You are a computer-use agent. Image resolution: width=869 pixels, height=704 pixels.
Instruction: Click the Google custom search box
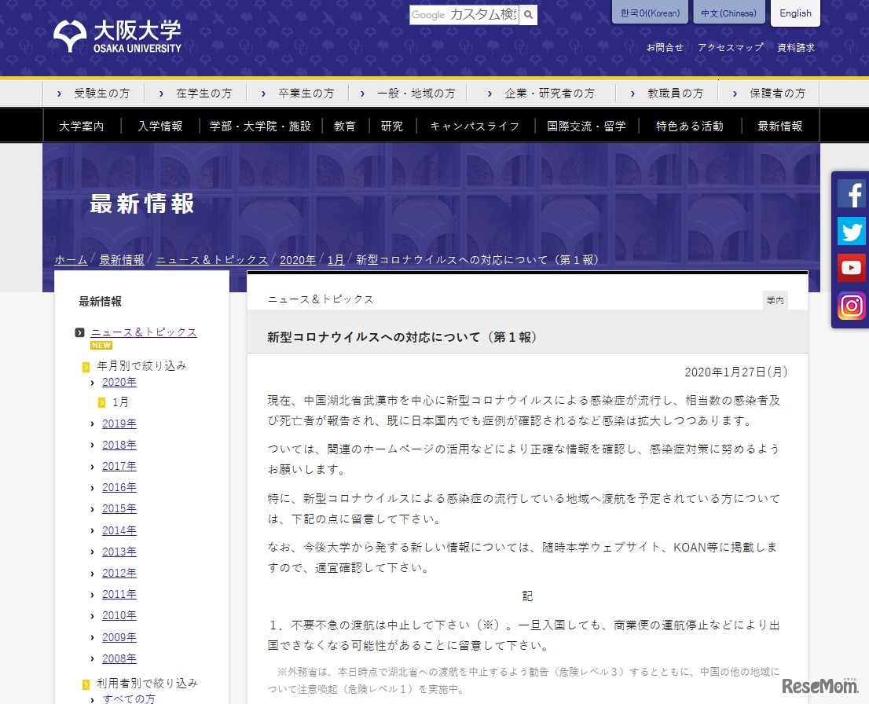pyautogui.click(x=464, y=14)
